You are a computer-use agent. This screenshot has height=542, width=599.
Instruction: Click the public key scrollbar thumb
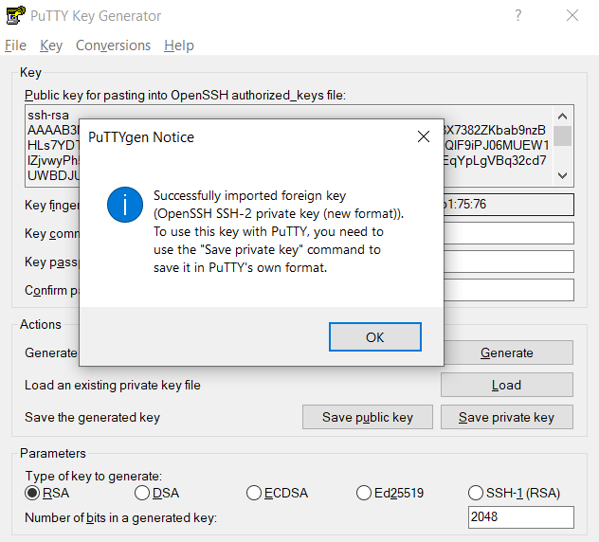[562, 135]
